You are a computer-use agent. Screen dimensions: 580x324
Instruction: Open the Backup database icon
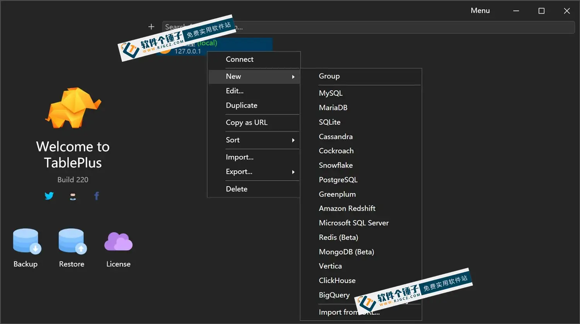coord(27,241)
